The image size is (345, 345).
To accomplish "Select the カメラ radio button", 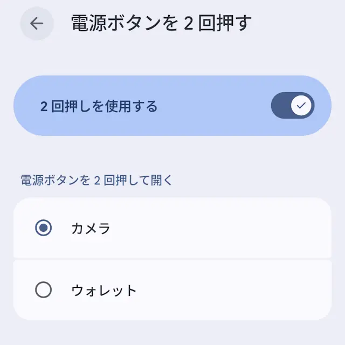I will 43,228.
